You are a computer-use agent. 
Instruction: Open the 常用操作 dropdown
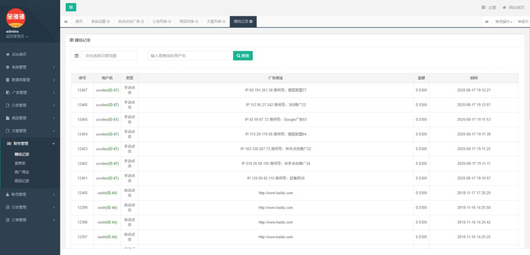tap(503, 22)
